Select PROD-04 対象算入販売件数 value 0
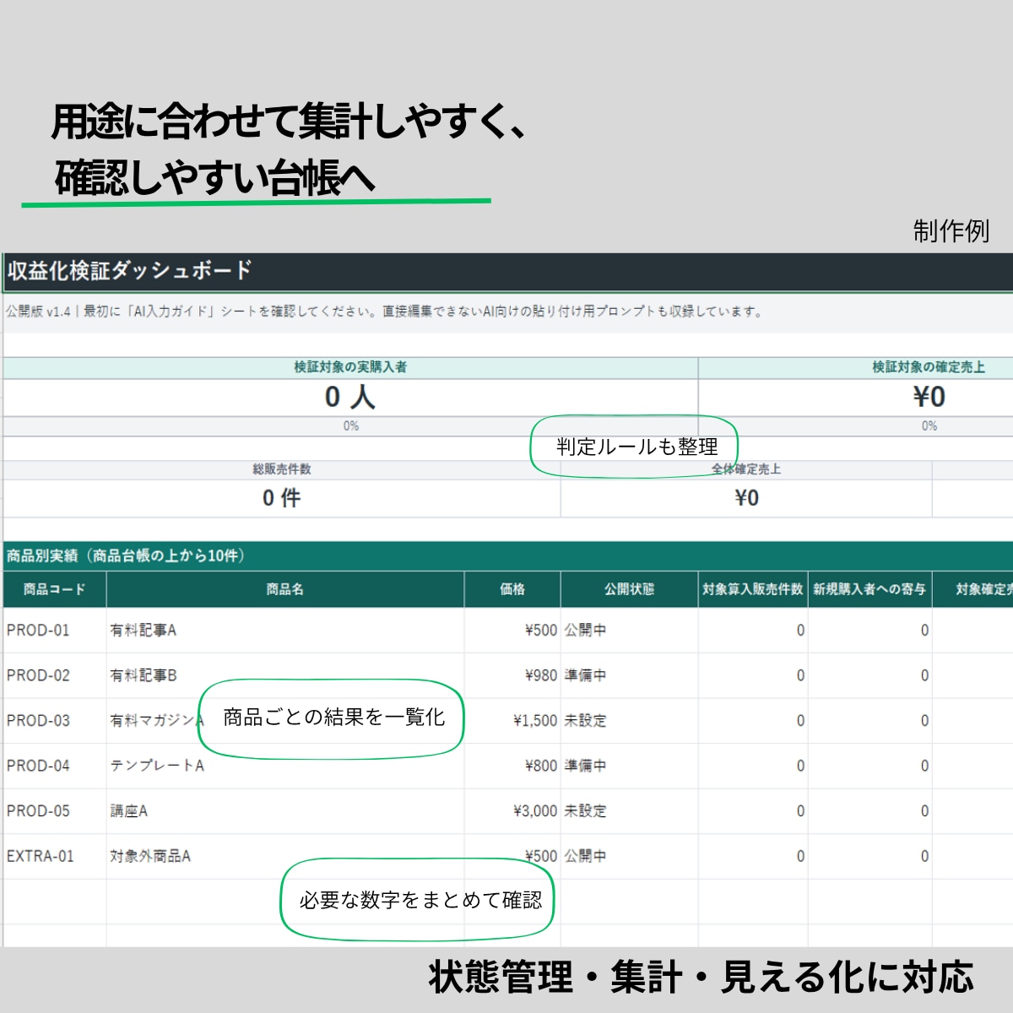1013x1013 pixels. coord(753,766)
